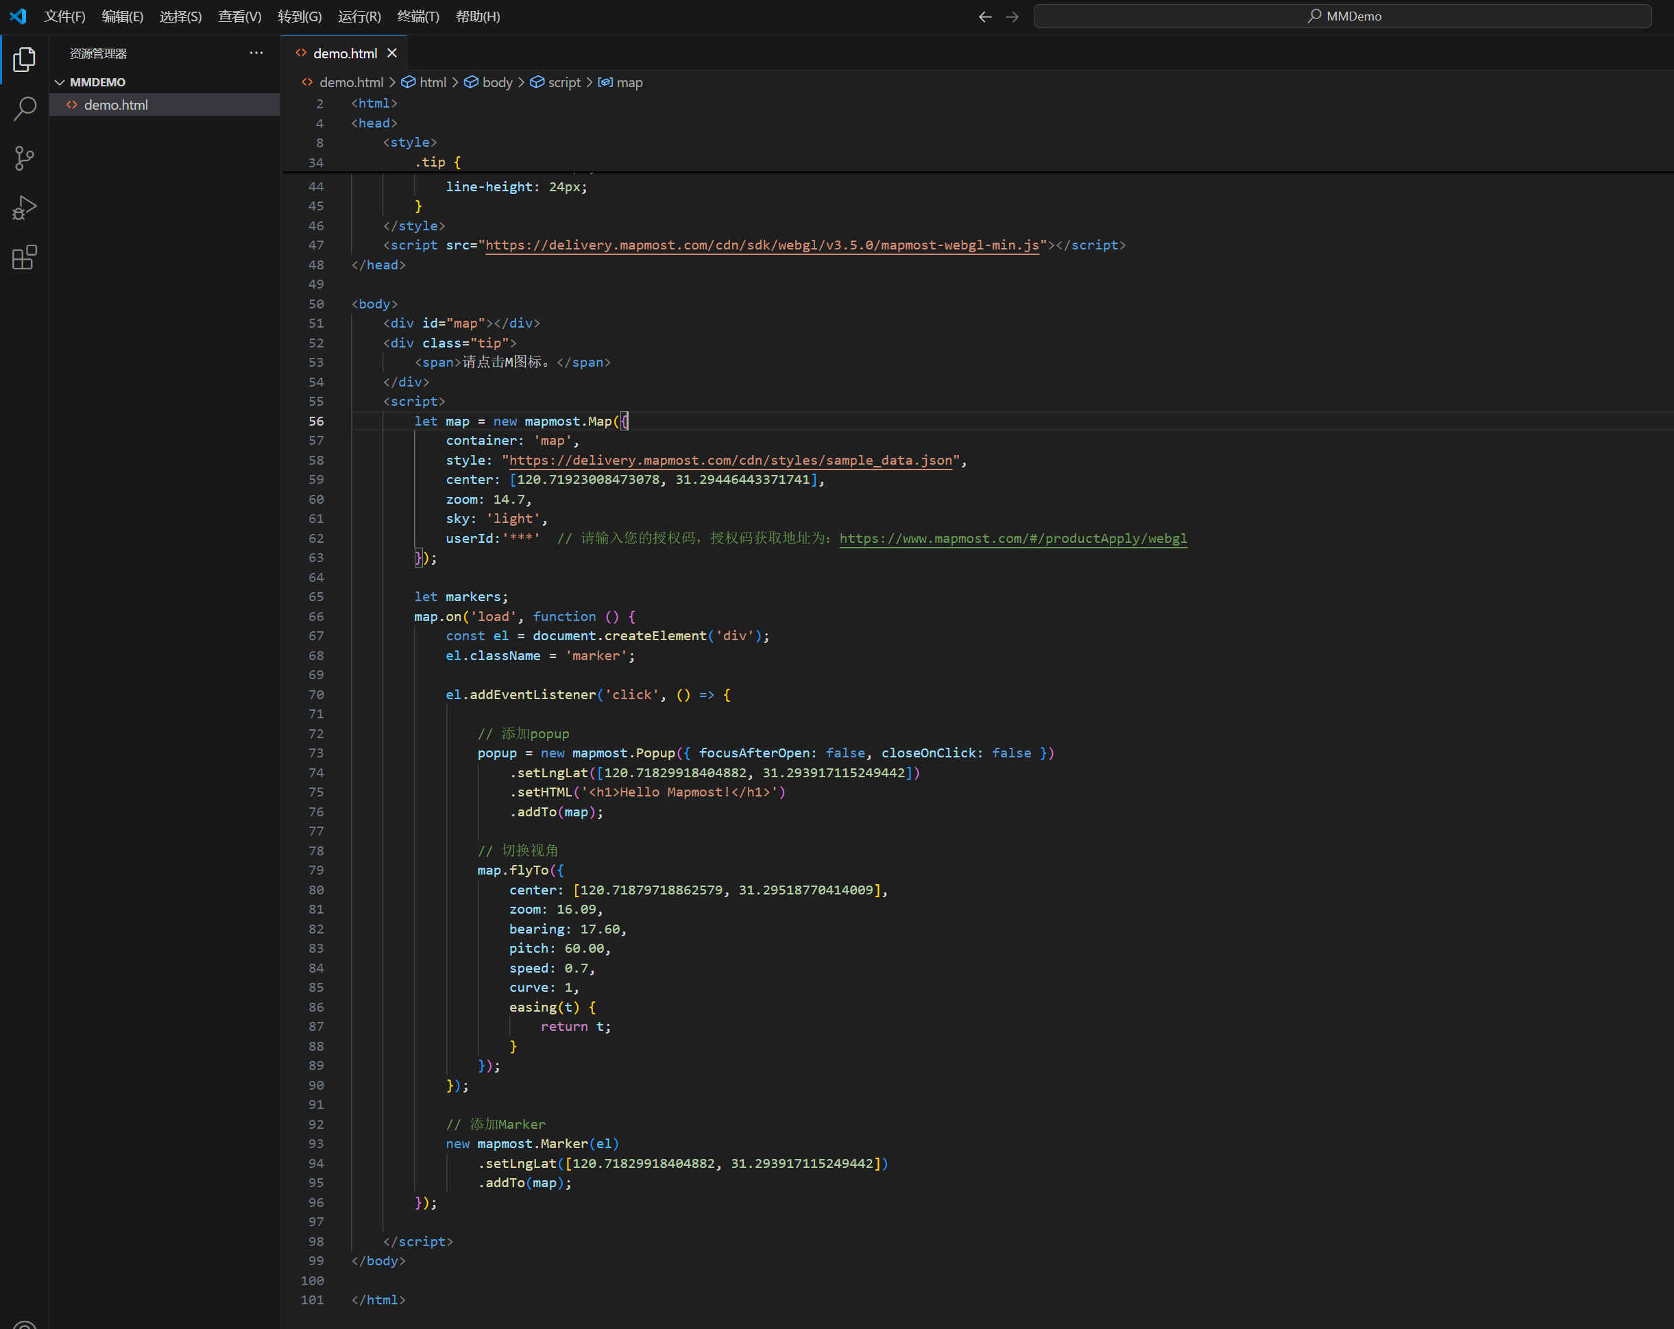This screenshot has height=1329, width=1674.
Task: Open the 运行(R) menu
Action: coord(359,16)
